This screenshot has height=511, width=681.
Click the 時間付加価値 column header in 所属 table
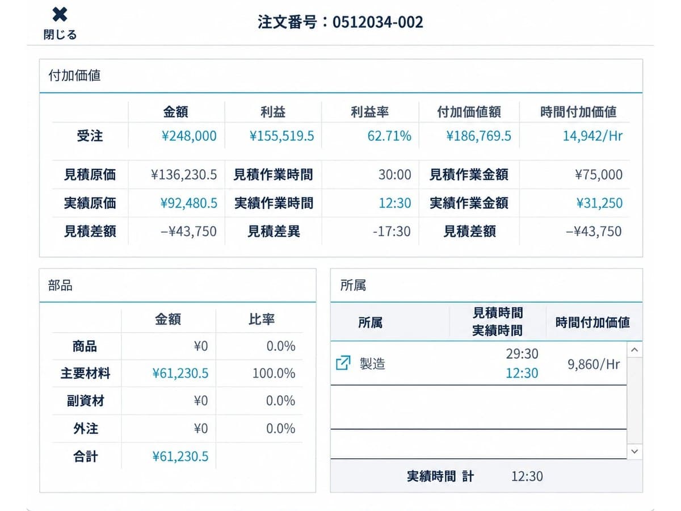pos(592,322)
